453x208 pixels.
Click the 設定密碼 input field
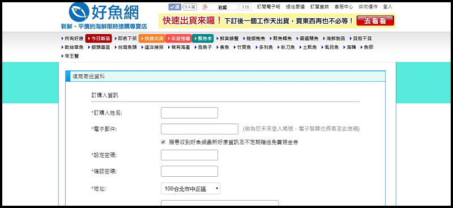(x=189, y=155)
